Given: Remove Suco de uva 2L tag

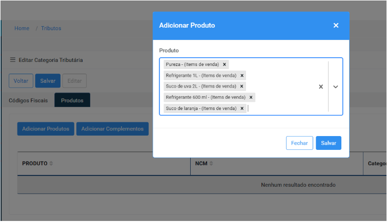Looking at the screenshot, I should click(x=242, y=86).
